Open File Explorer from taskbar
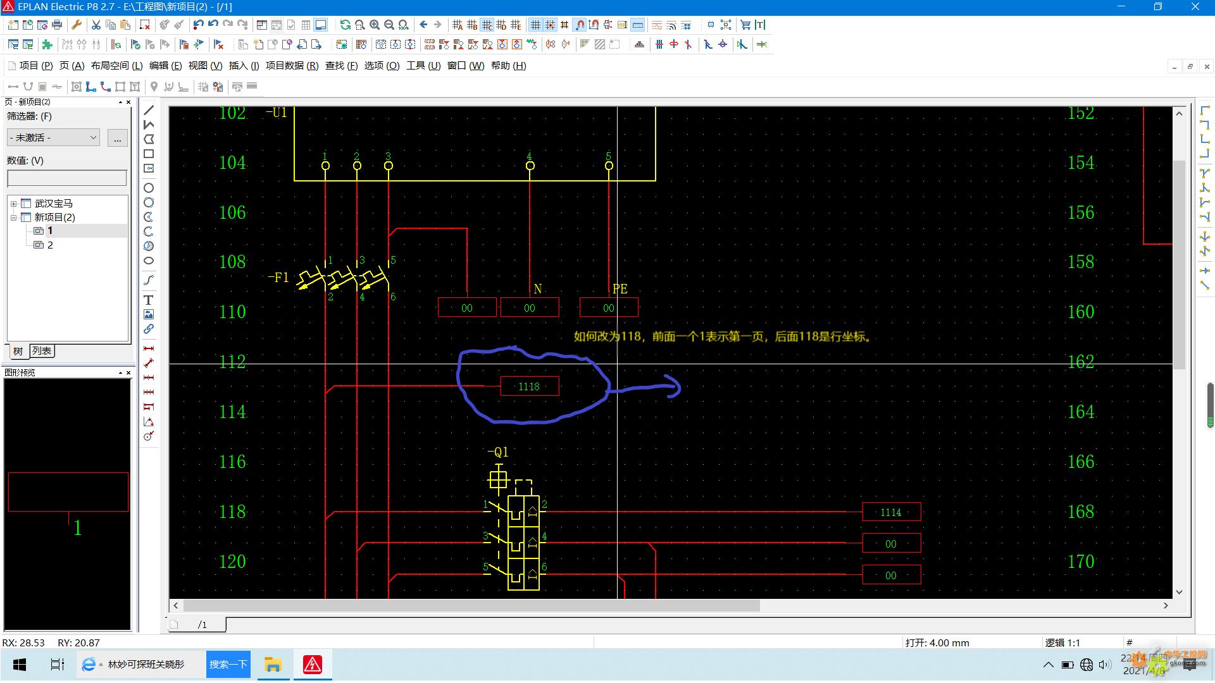 point(273,665)
